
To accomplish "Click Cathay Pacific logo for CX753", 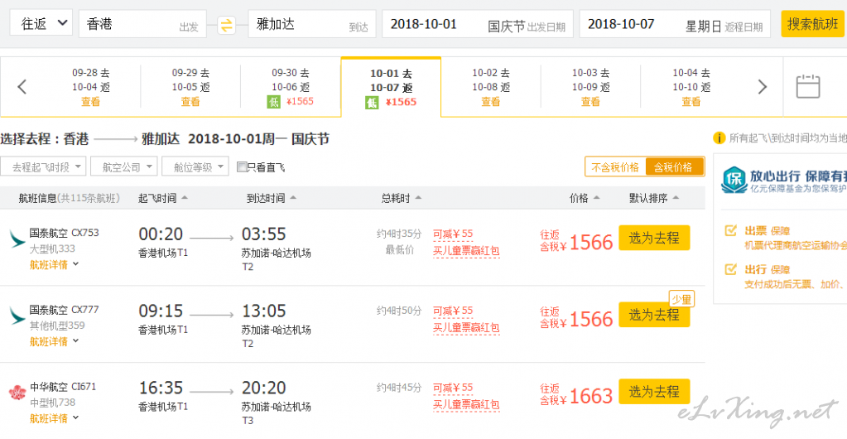I will 17,239.
